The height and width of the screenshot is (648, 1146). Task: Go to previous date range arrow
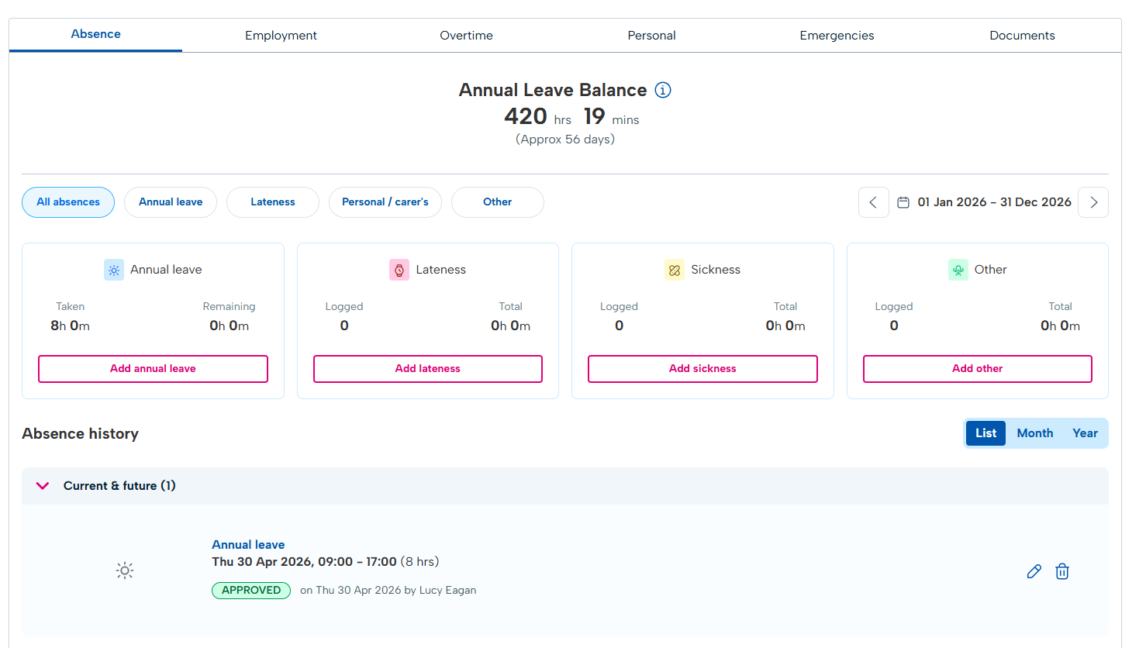(x=873, y=202)
